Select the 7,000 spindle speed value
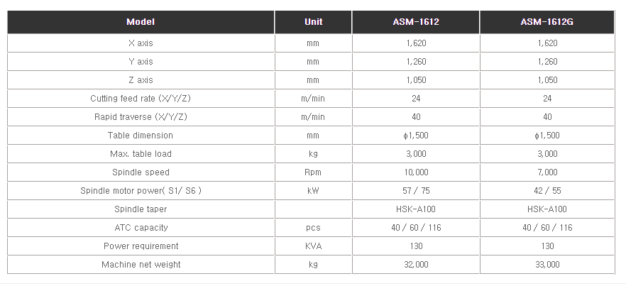The image size is (626, 286). 547,172
